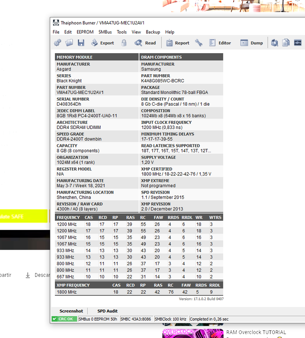Open the Edit menu
The width and height of the screenshot is (305, 338).
coord(68,32)
